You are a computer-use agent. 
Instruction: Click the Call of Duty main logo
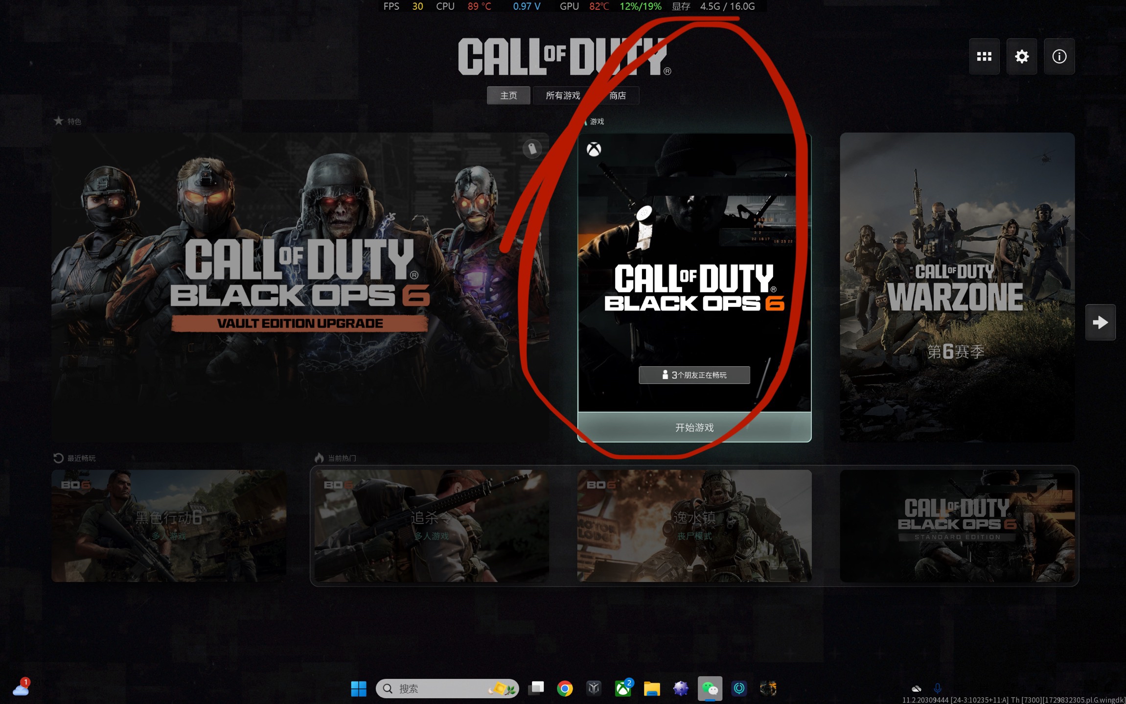[564, 57]
